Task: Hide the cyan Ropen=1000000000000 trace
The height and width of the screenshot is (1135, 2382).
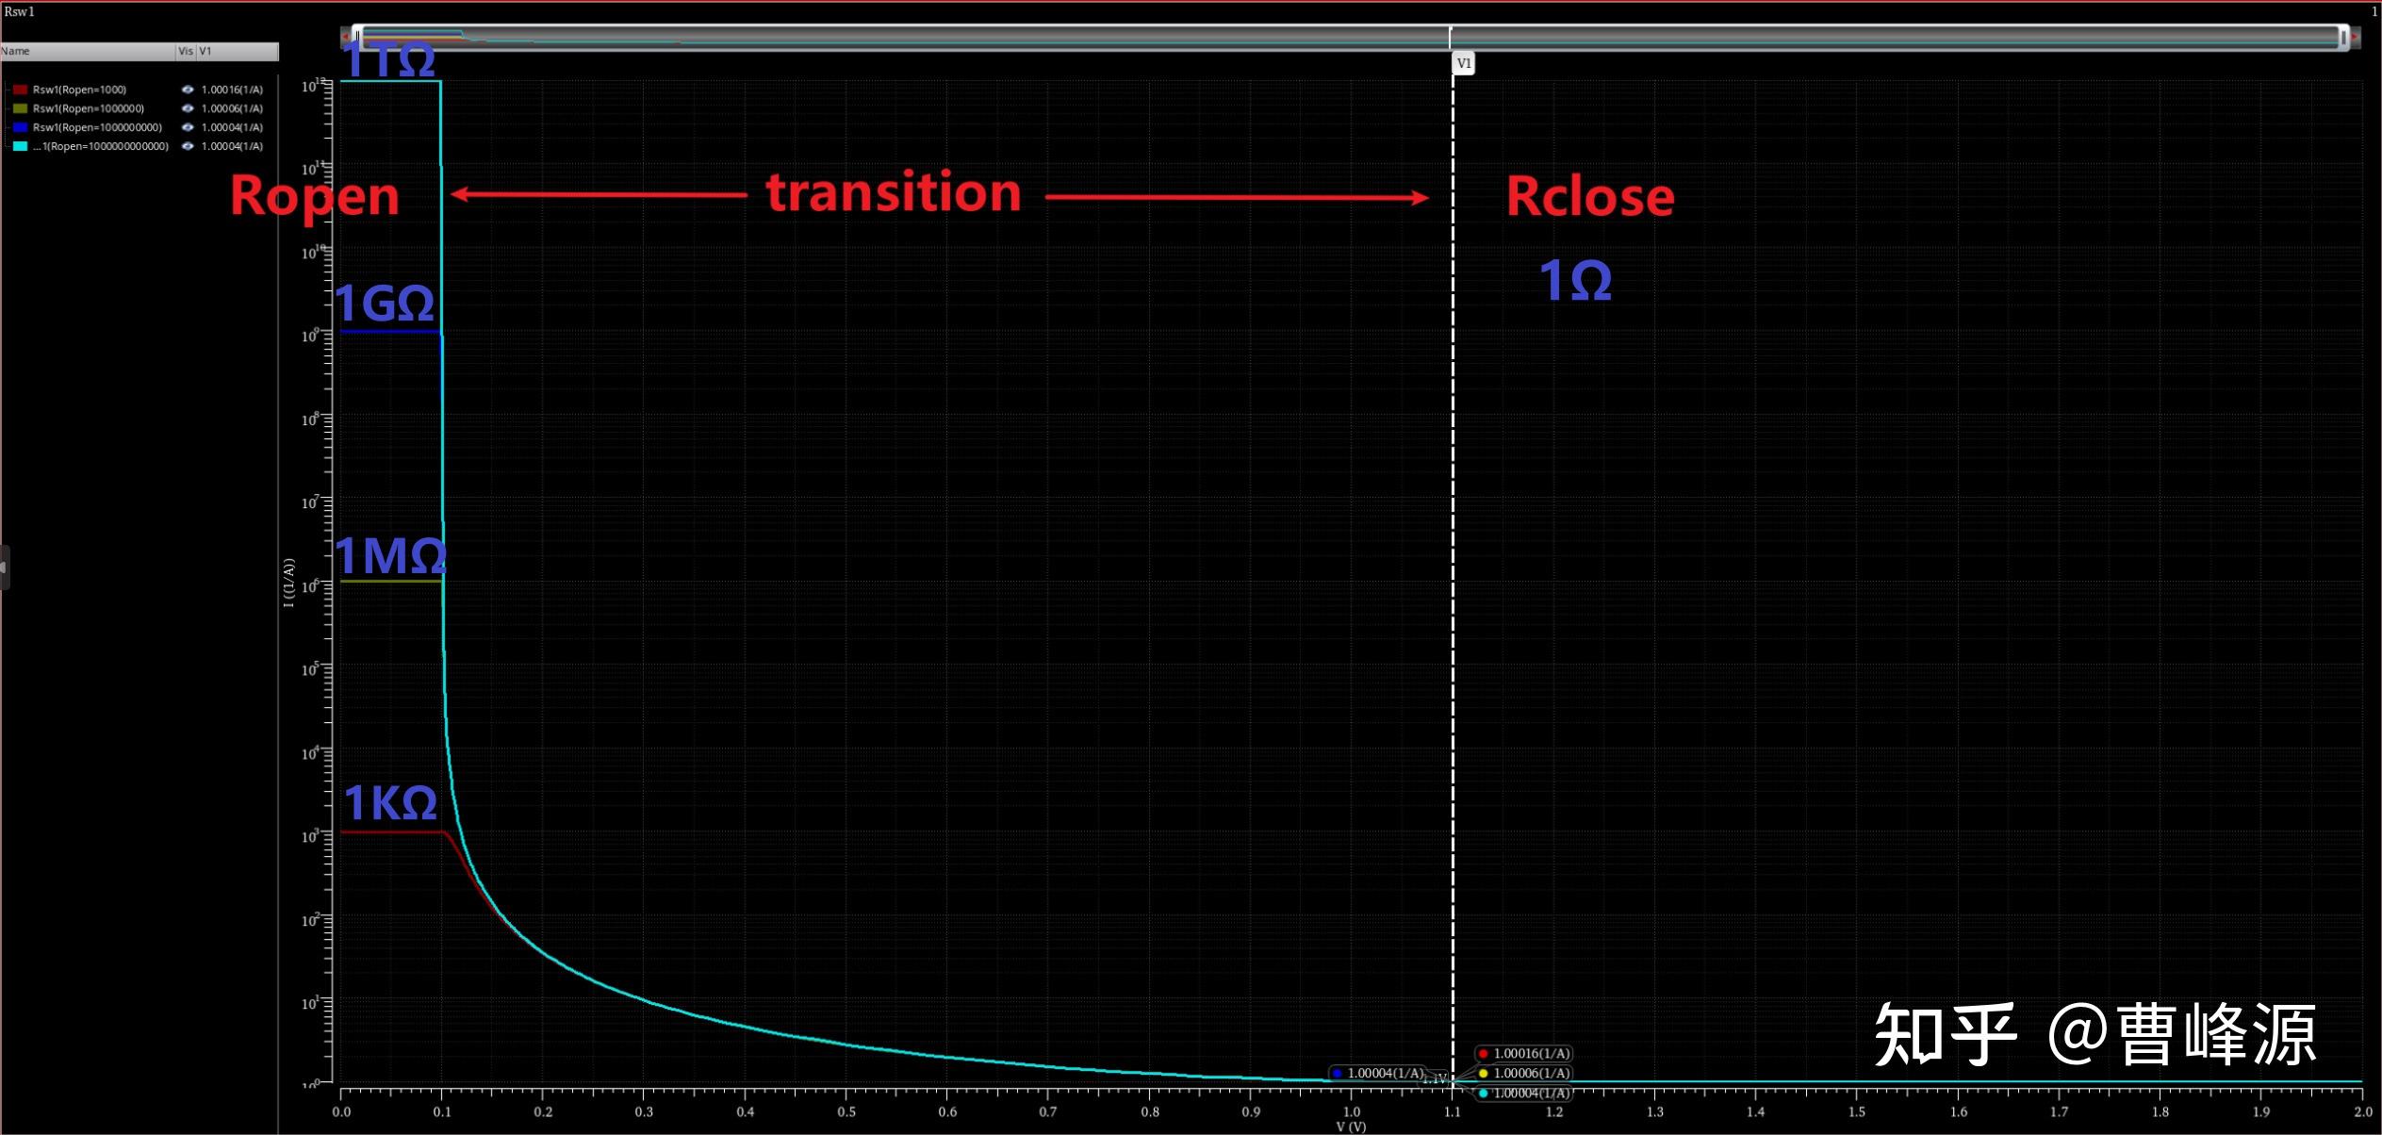Action: 188,146
